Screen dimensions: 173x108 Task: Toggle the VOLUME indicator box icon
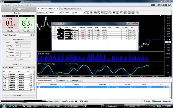[x=38, y=54]
